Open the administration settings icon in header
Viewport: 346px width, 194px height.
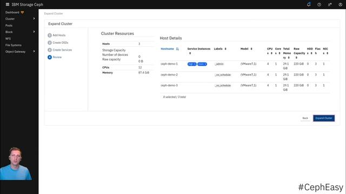pos(330,4)
